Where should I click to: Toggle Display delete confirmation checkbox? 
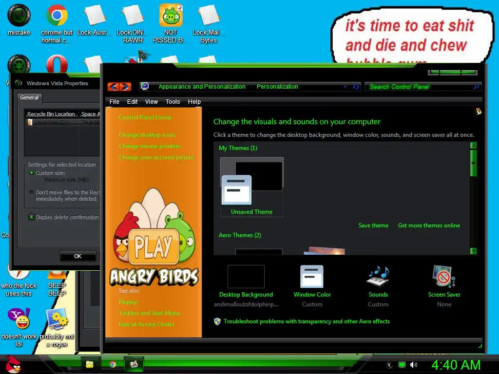pos(31,217)
